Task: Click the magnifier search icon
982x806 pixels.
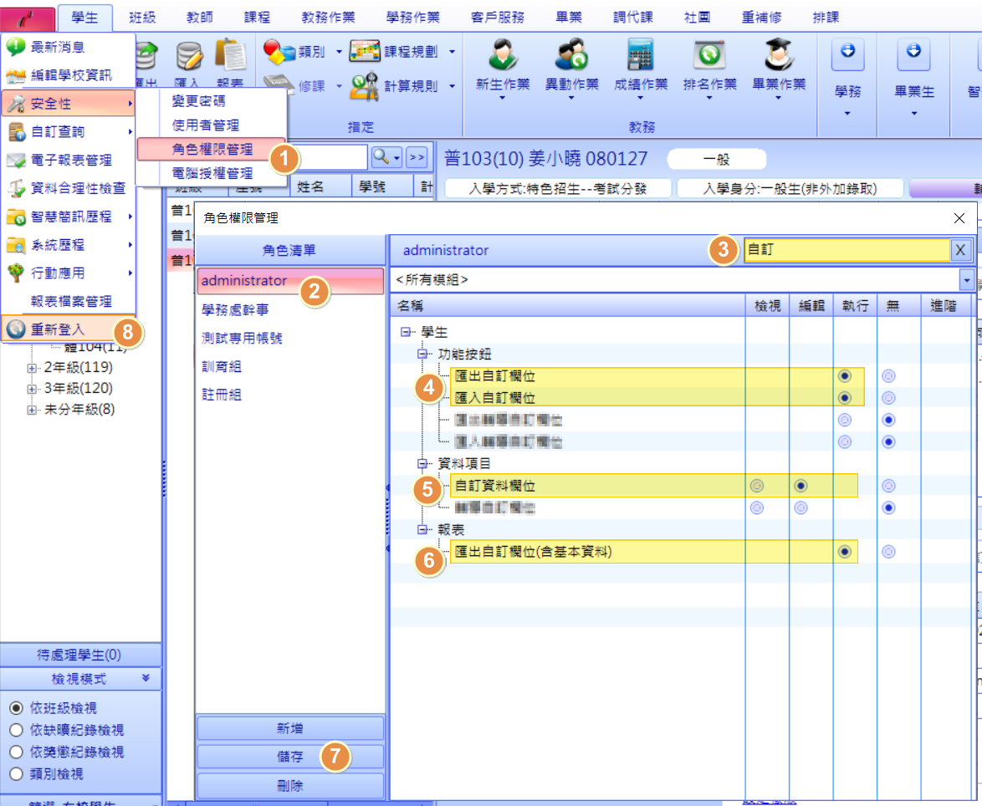Action: (x=381, y=157)
